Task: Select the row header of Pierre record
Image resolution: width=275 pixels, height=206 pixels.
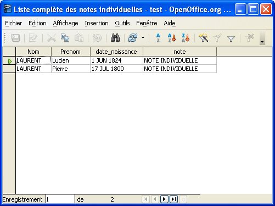Action: tap(9, 69)
